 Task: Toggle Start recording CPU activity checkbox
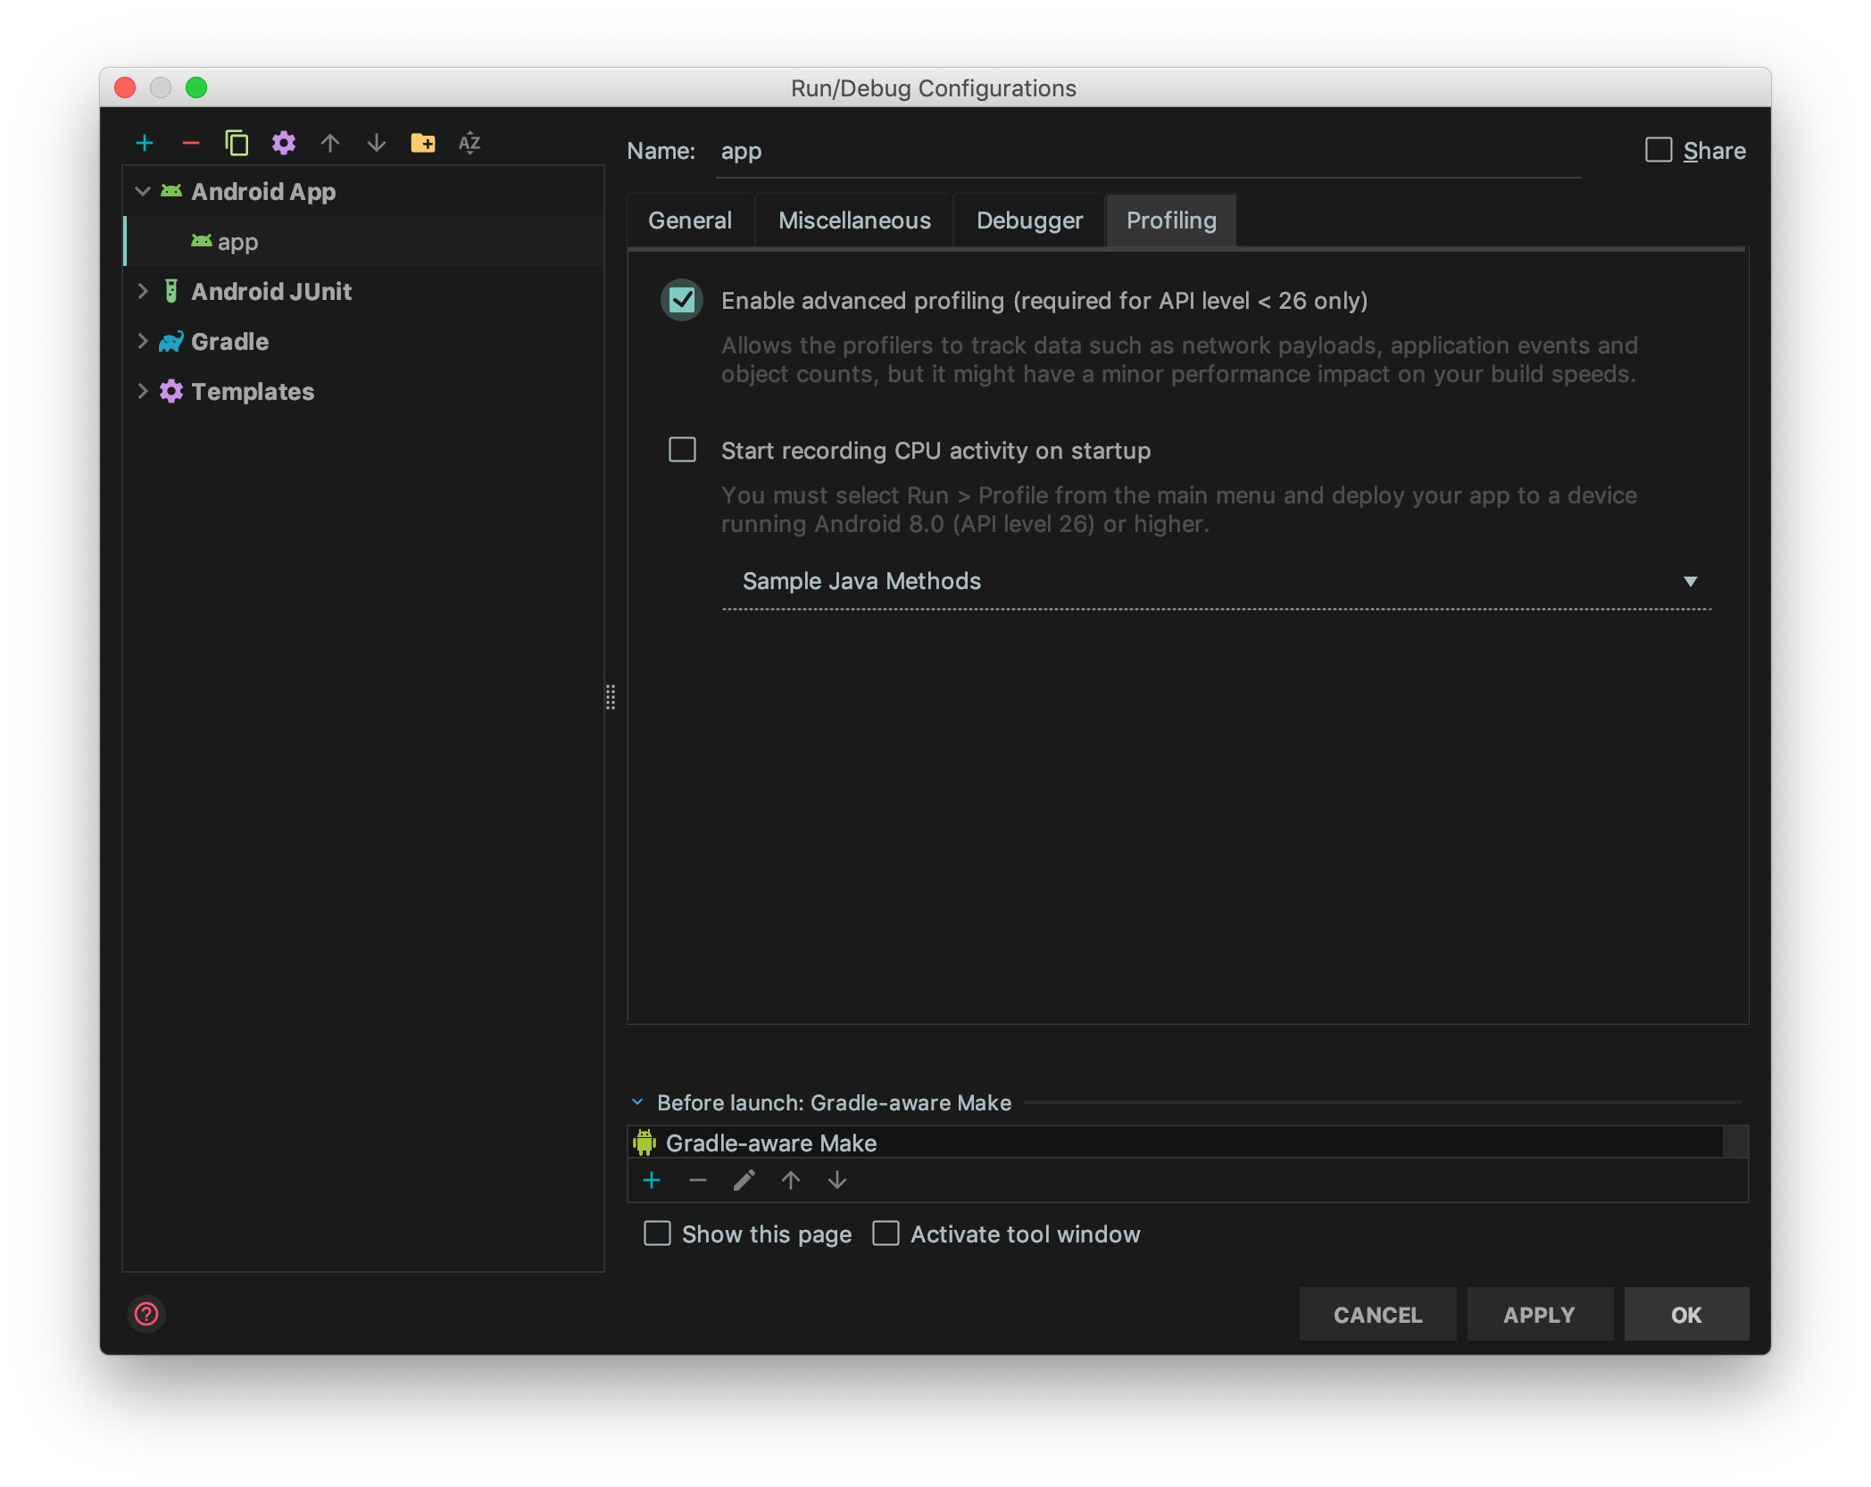click(x=682, y=450)
